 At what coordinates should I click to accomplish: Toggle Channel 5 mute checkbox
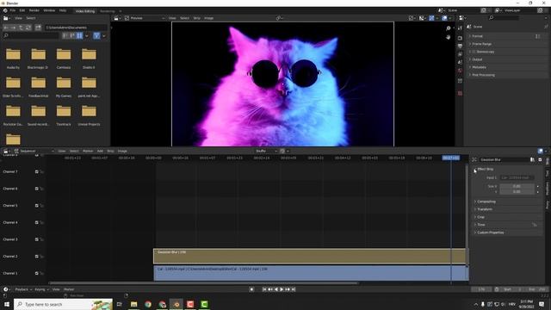point(36,206)
